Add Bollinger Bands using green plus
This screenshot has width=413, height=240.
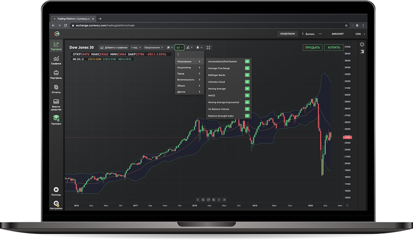click(x=247, y=75)
